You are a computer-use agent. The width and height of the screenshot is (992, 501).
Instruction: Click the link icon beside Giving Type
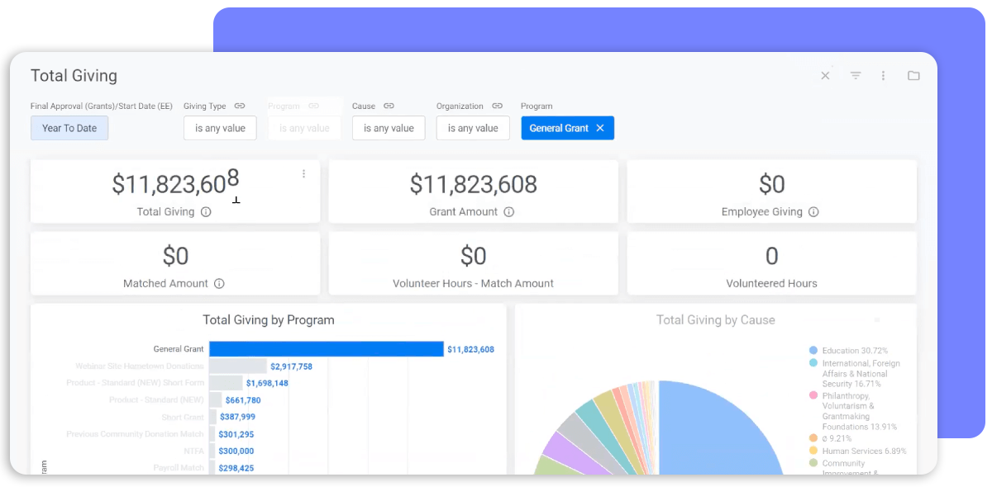click(240, 106)
